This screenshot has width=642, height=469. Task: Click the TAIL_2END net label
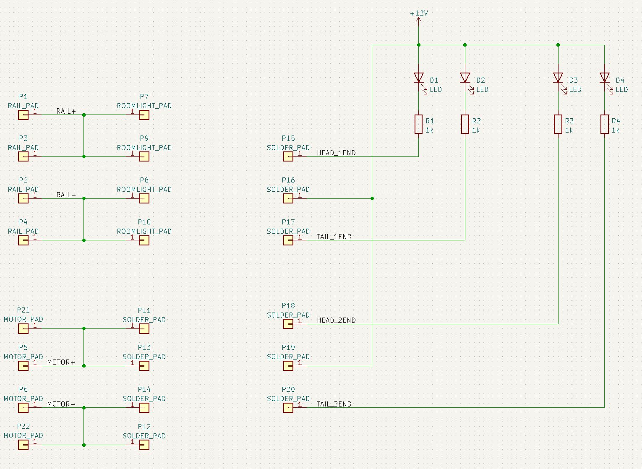pyautogui.click(x=334, y=404)
